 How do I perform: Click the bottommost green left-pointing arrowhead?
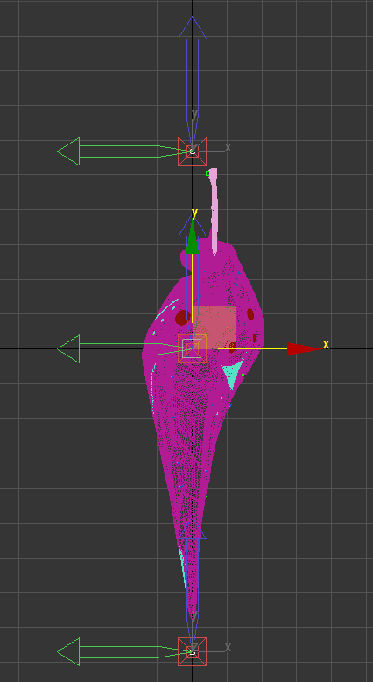(x=69, y=651)
